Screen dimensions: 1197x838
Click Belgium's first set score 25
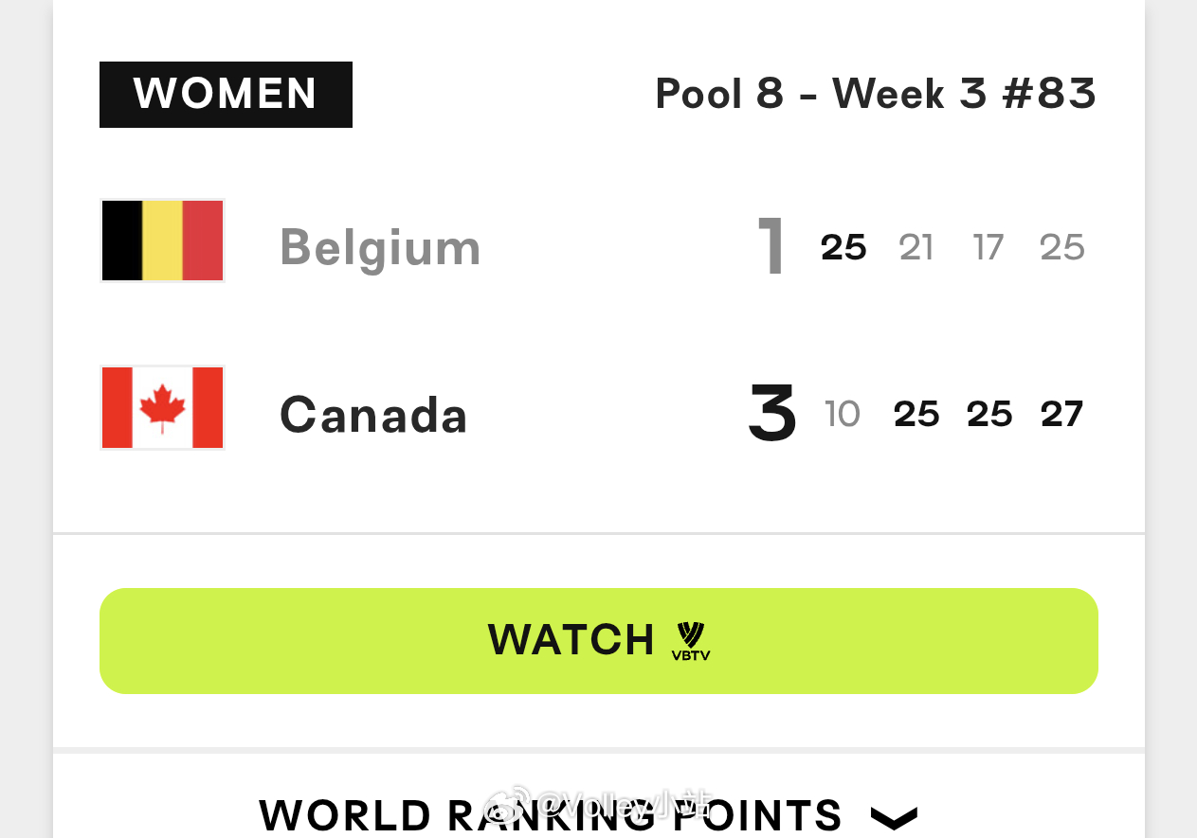coord(843,247)
